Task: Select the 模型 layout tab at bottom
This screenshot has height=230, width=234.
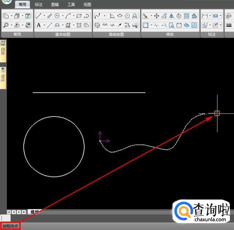Action: [34, 212]
